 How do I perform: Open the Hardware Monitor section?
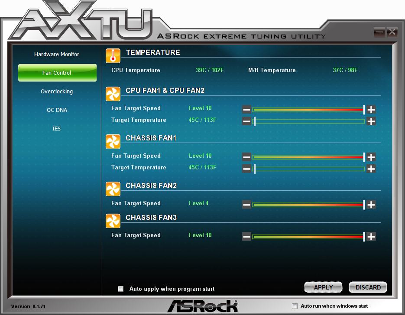[57, 54]
